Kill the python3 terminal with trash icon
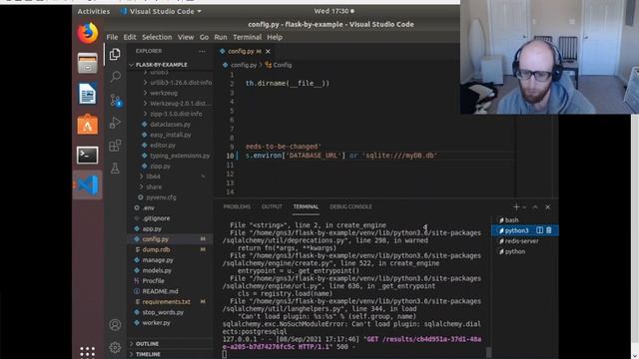The height and width of the screenshot is (359, 639). tap(549, 230)
